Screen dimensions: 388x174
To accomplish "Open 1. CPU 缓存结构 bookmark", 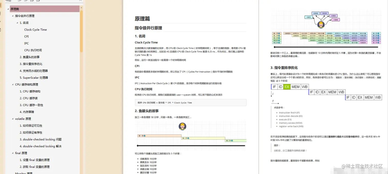I will coord(30,91).
